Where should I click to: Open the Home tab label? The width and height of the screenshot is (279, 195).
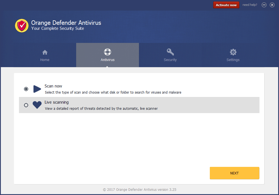[45, 60]
